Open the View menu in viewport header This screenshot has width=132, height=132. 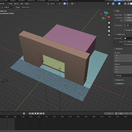tap(11, 4)
